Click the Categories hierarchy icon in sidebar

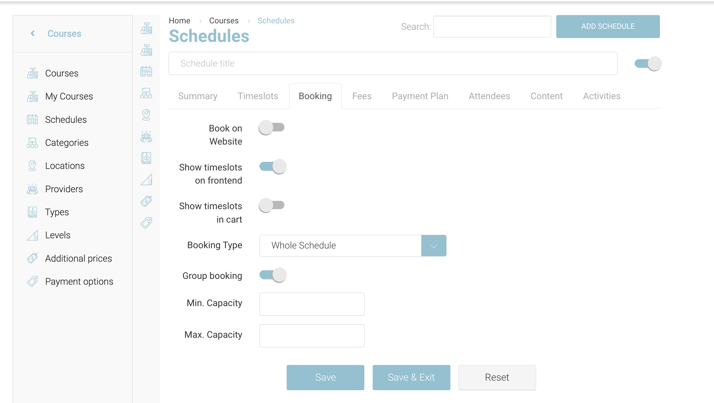(32, 143)
